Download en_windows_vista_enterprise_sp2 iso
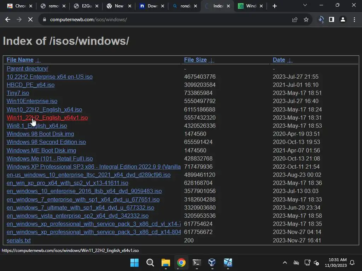The image size is (362, 271). pos(77,216)
